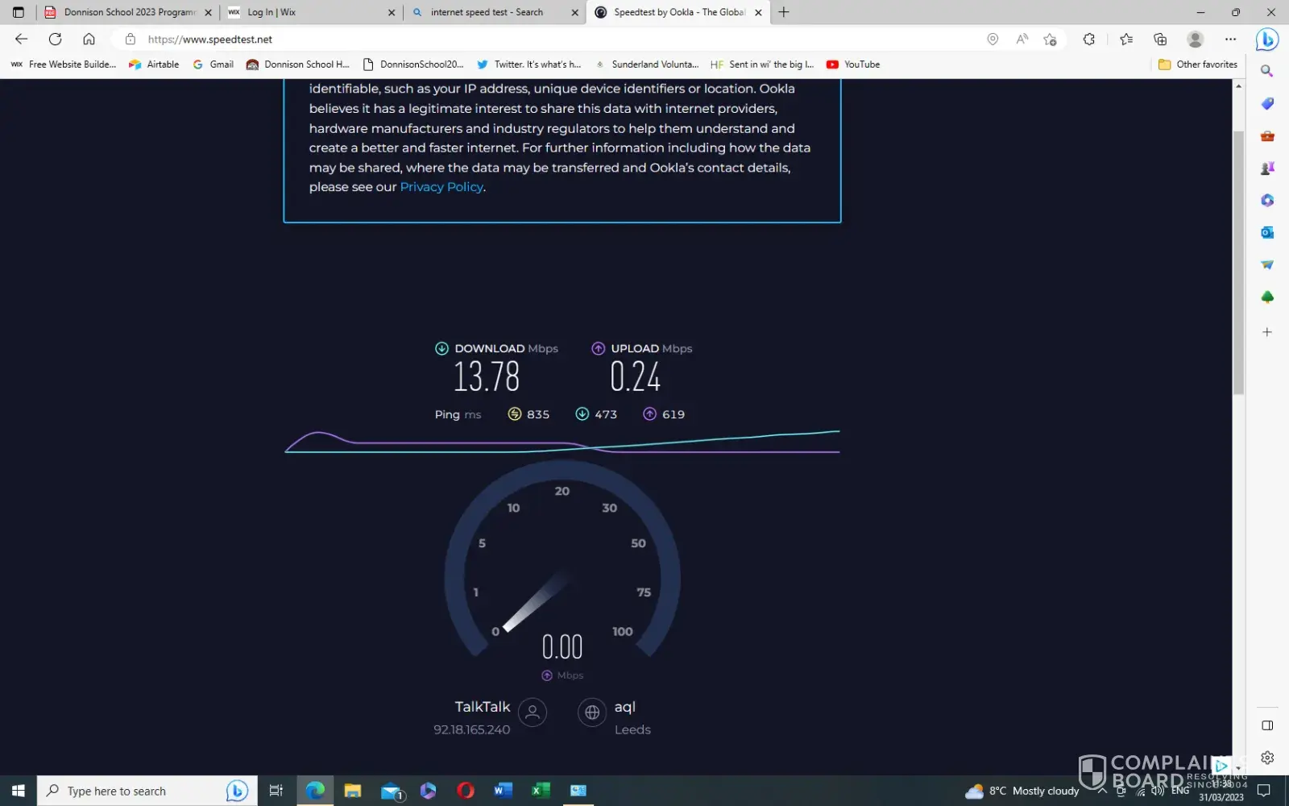This screenshot has width=1289, height=806.
Task: Open the Windows Start menu
Action: (x=19, y=791)
